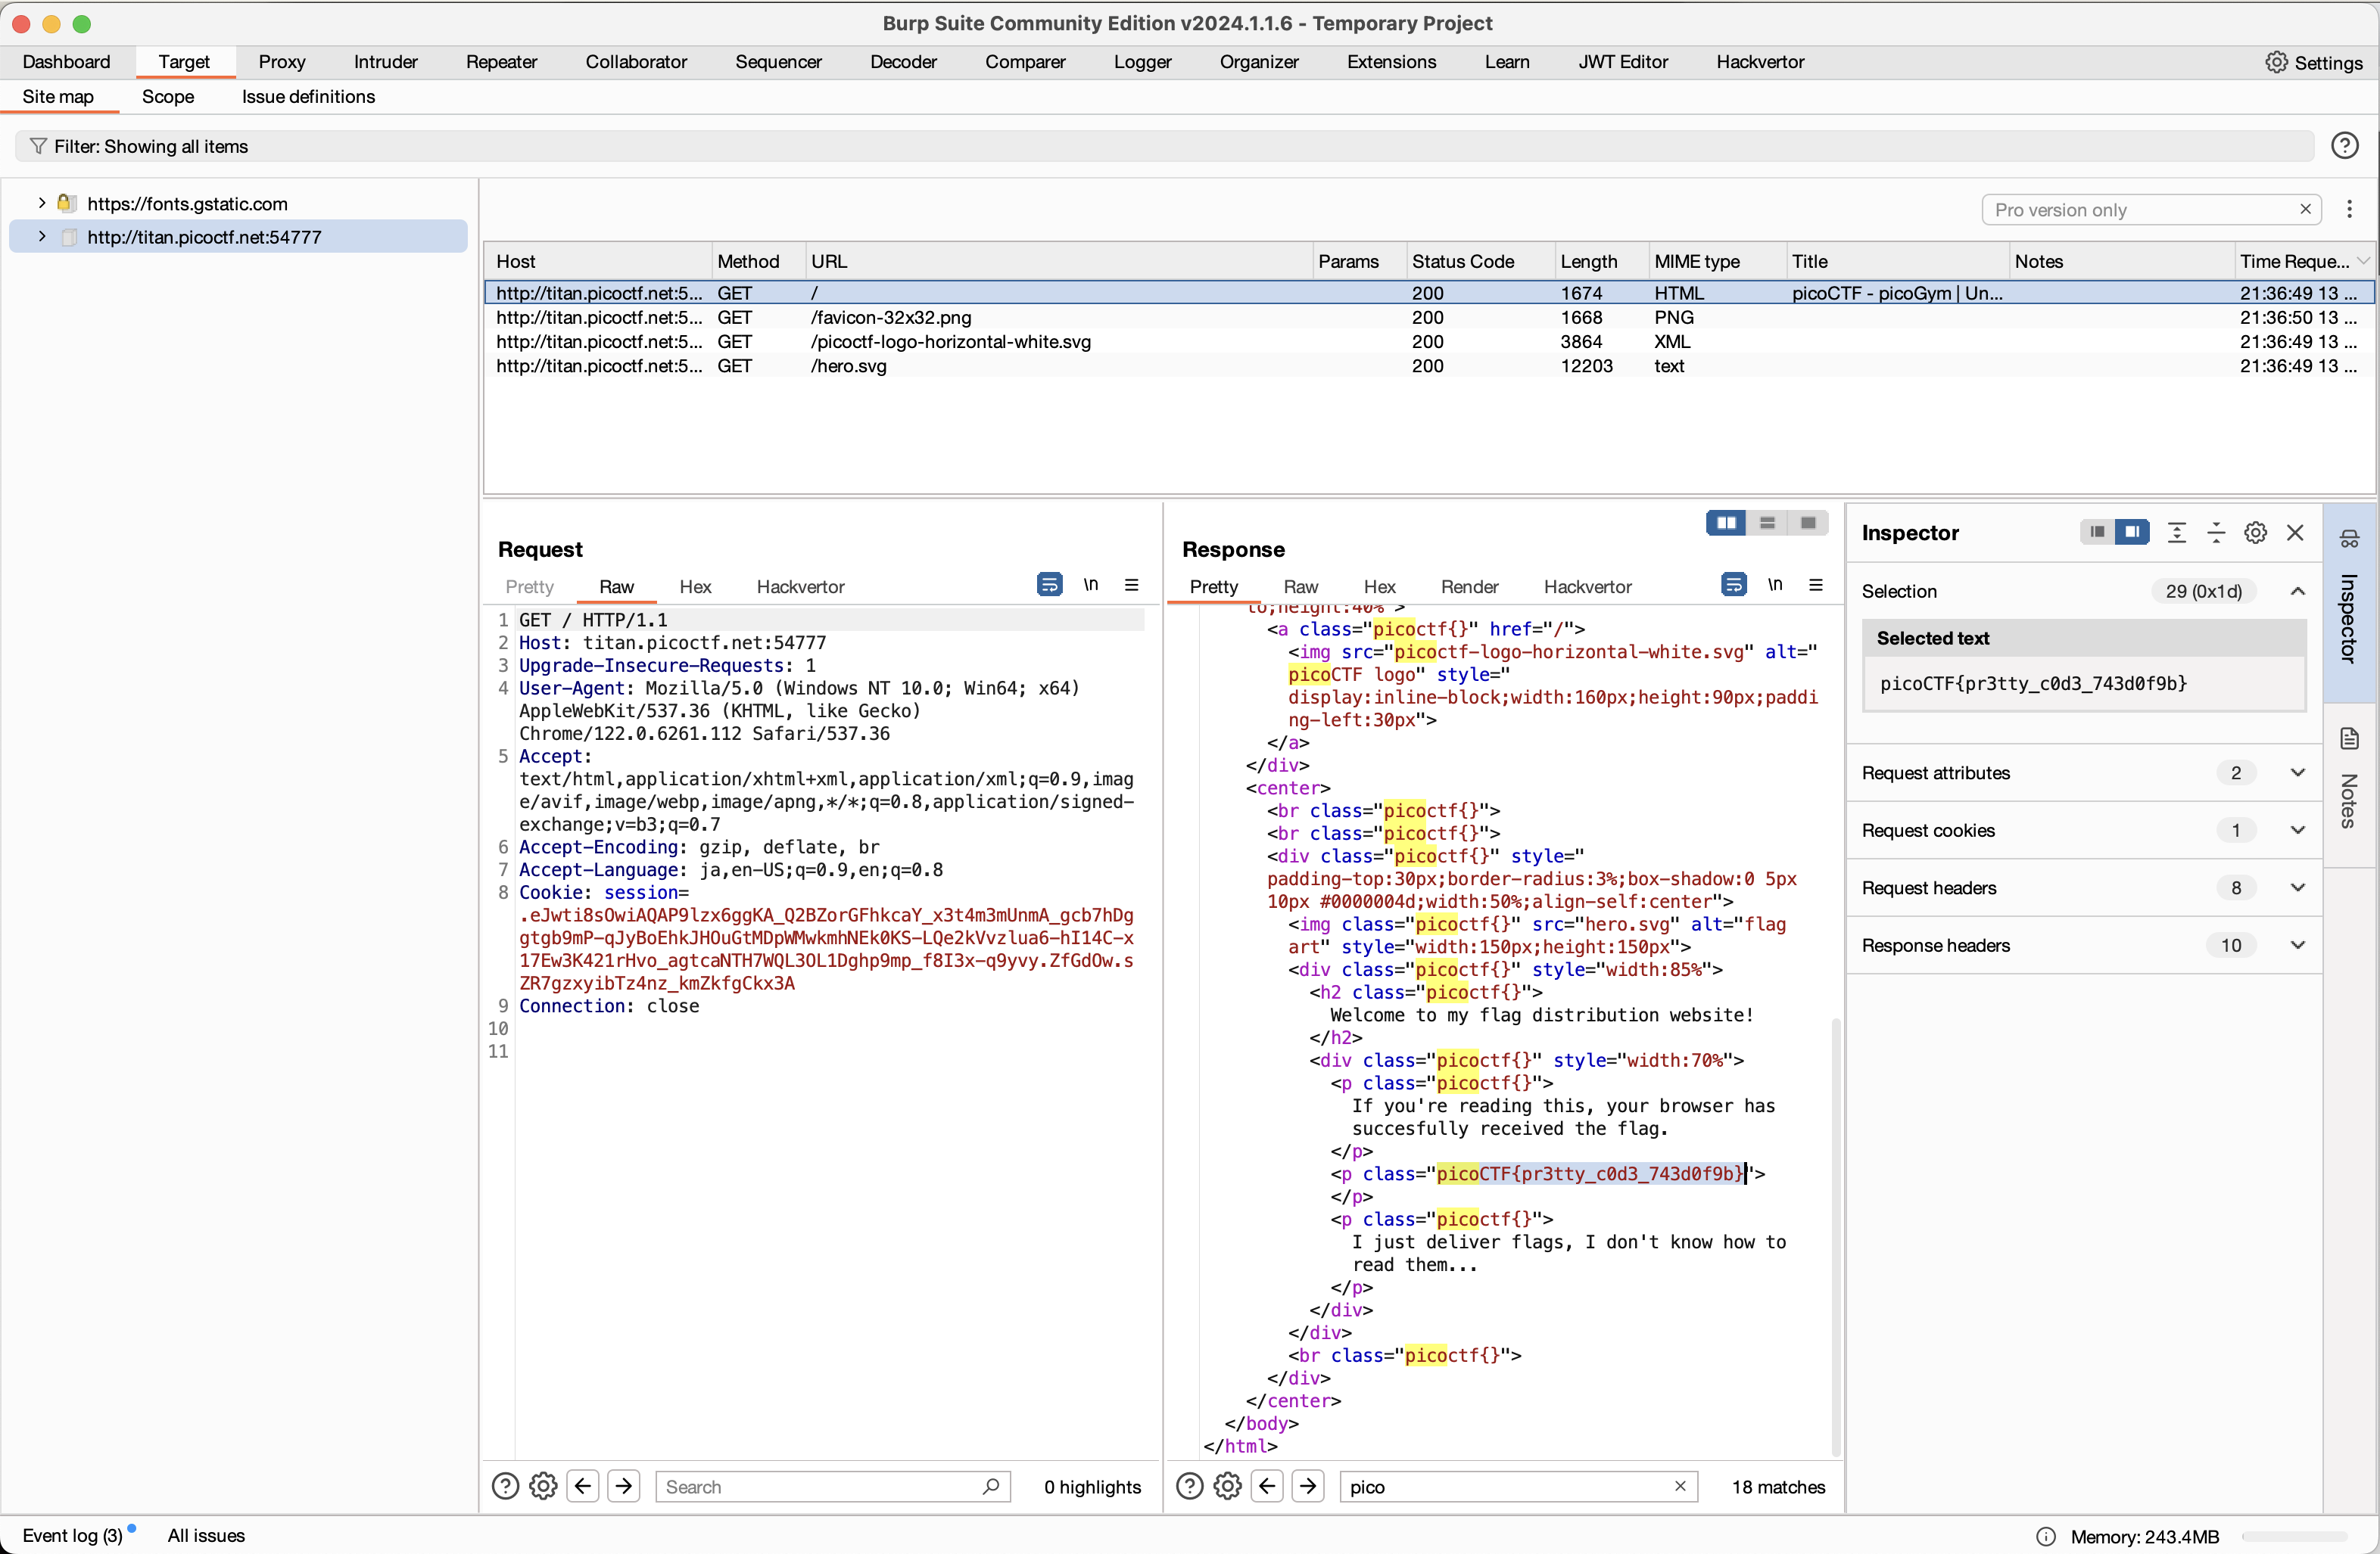Switch Response view to Render tab
The height and width of the screenshot is (1554, 2380).
click(1468, 586)
